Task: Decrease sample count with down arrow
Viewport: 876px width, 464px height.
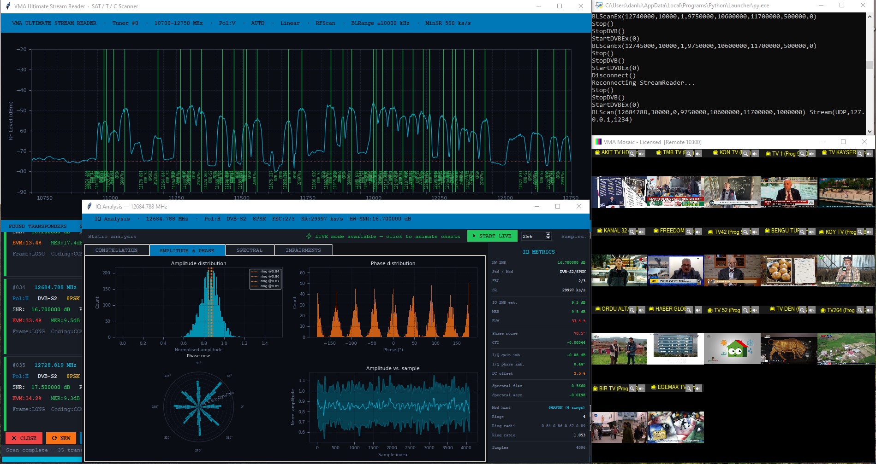Action: click(548, 238)
